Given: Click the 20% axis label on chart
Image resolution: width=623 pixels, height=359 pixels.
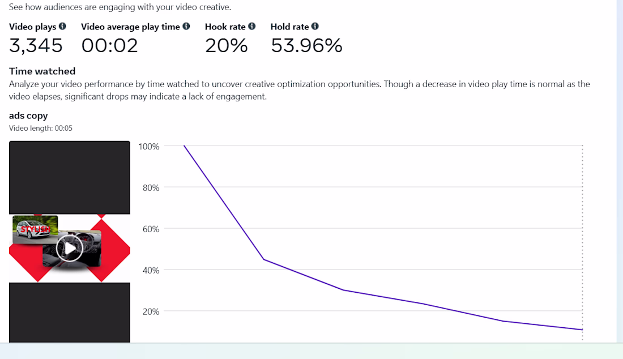Looking at the screenshot, I should coord(151,312).
